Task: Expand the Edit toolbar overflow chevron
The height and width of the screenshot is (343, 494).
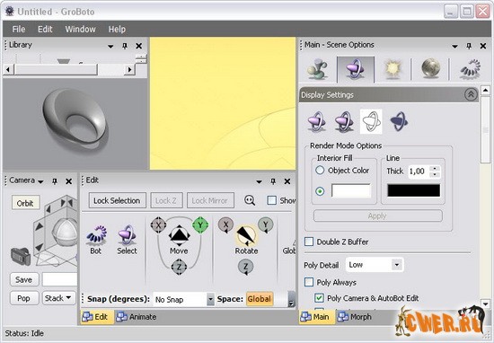Action: coord(291,299)
